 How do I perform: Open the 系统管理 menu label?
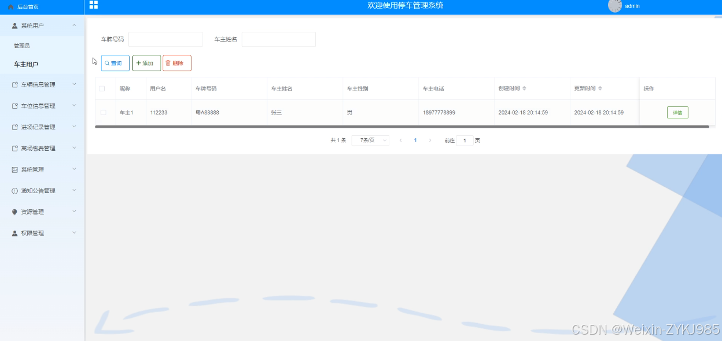click(32, 170)
